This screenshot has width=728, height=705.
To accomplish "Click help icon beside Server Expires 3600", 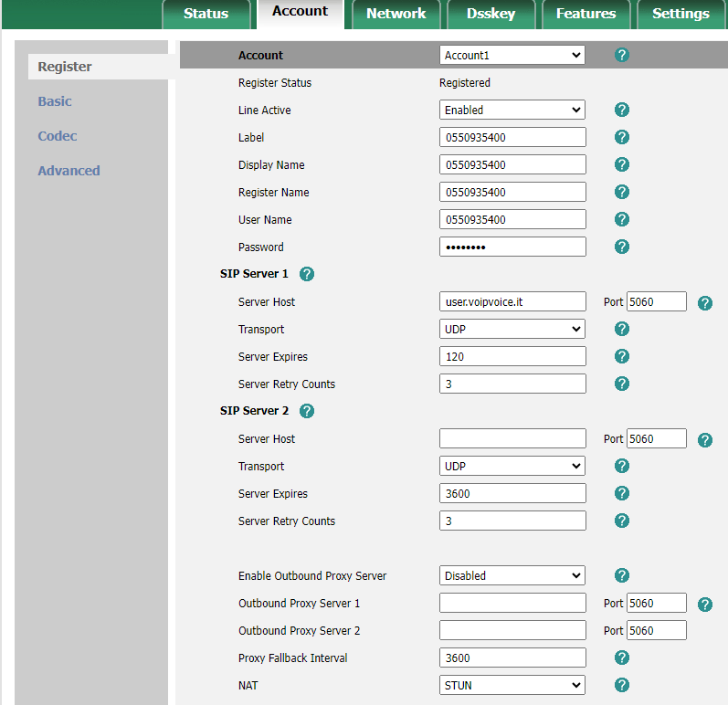I will 622,493.
